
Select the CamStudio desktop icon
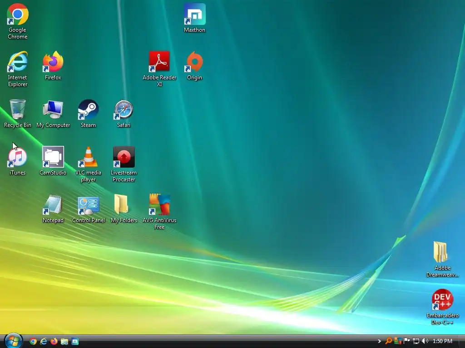pyautogui.click(x=53, y=161)
